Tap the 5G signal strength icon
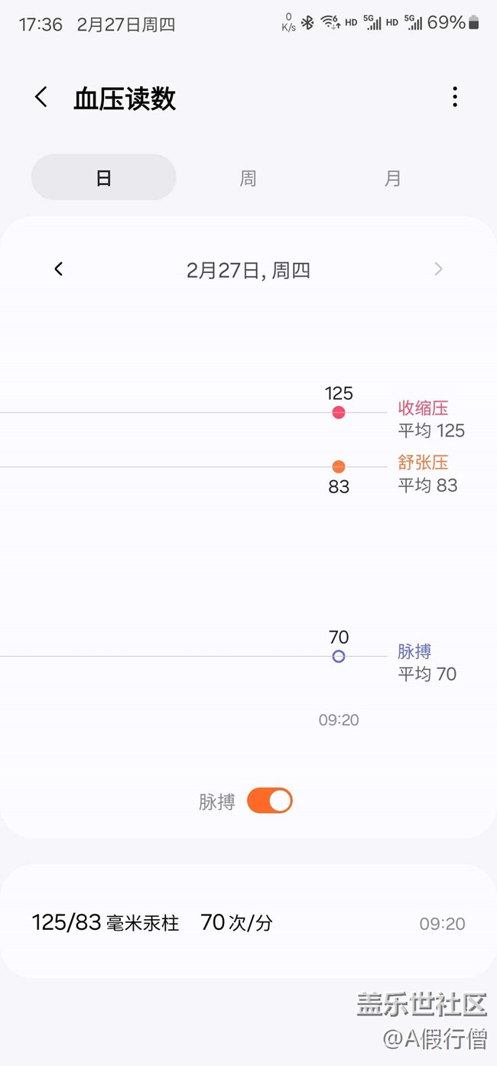 point(372,23)
